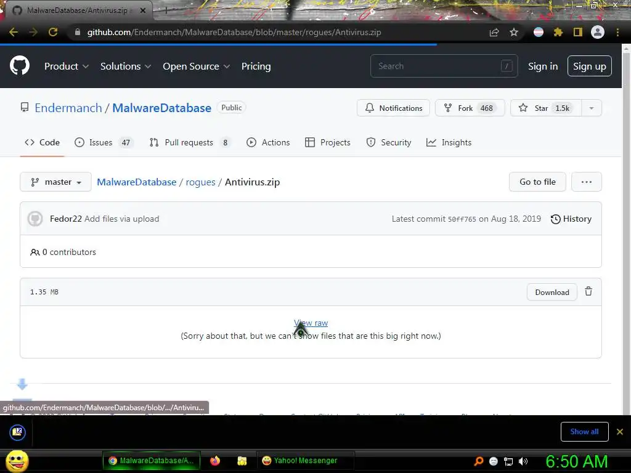The height and width of the screenshot is (473, 631).
Task: Click Show all downloads button
Action: 584,432
